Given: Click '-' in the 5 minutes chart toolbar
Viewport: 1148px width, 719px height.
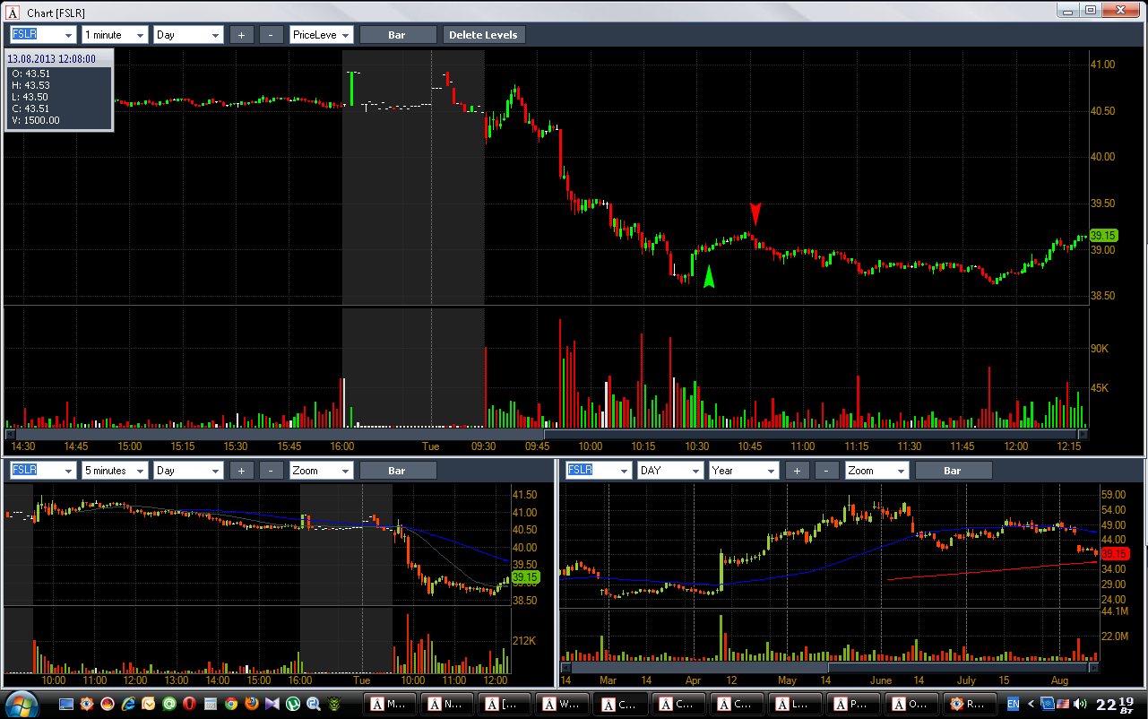Looking at the screenshot, I should pos(271,470).
